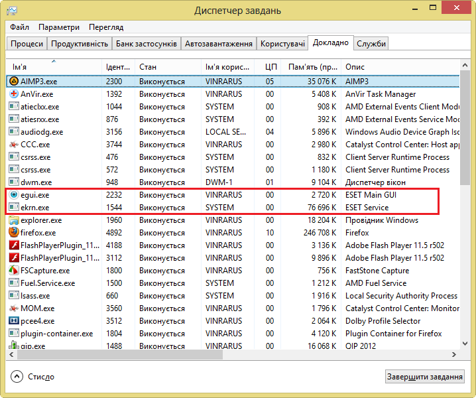Select the explorer.exe process name
The height and width of the screenshot is (398, 476).
pos(41,220)
